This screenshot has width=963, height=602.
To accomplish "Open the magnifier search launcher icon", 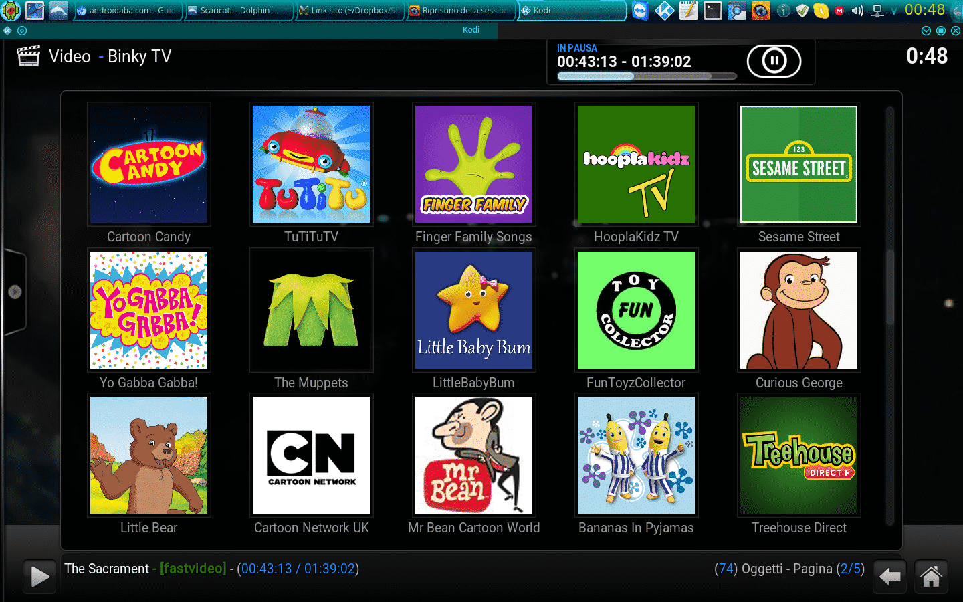I will coord(736,11).
